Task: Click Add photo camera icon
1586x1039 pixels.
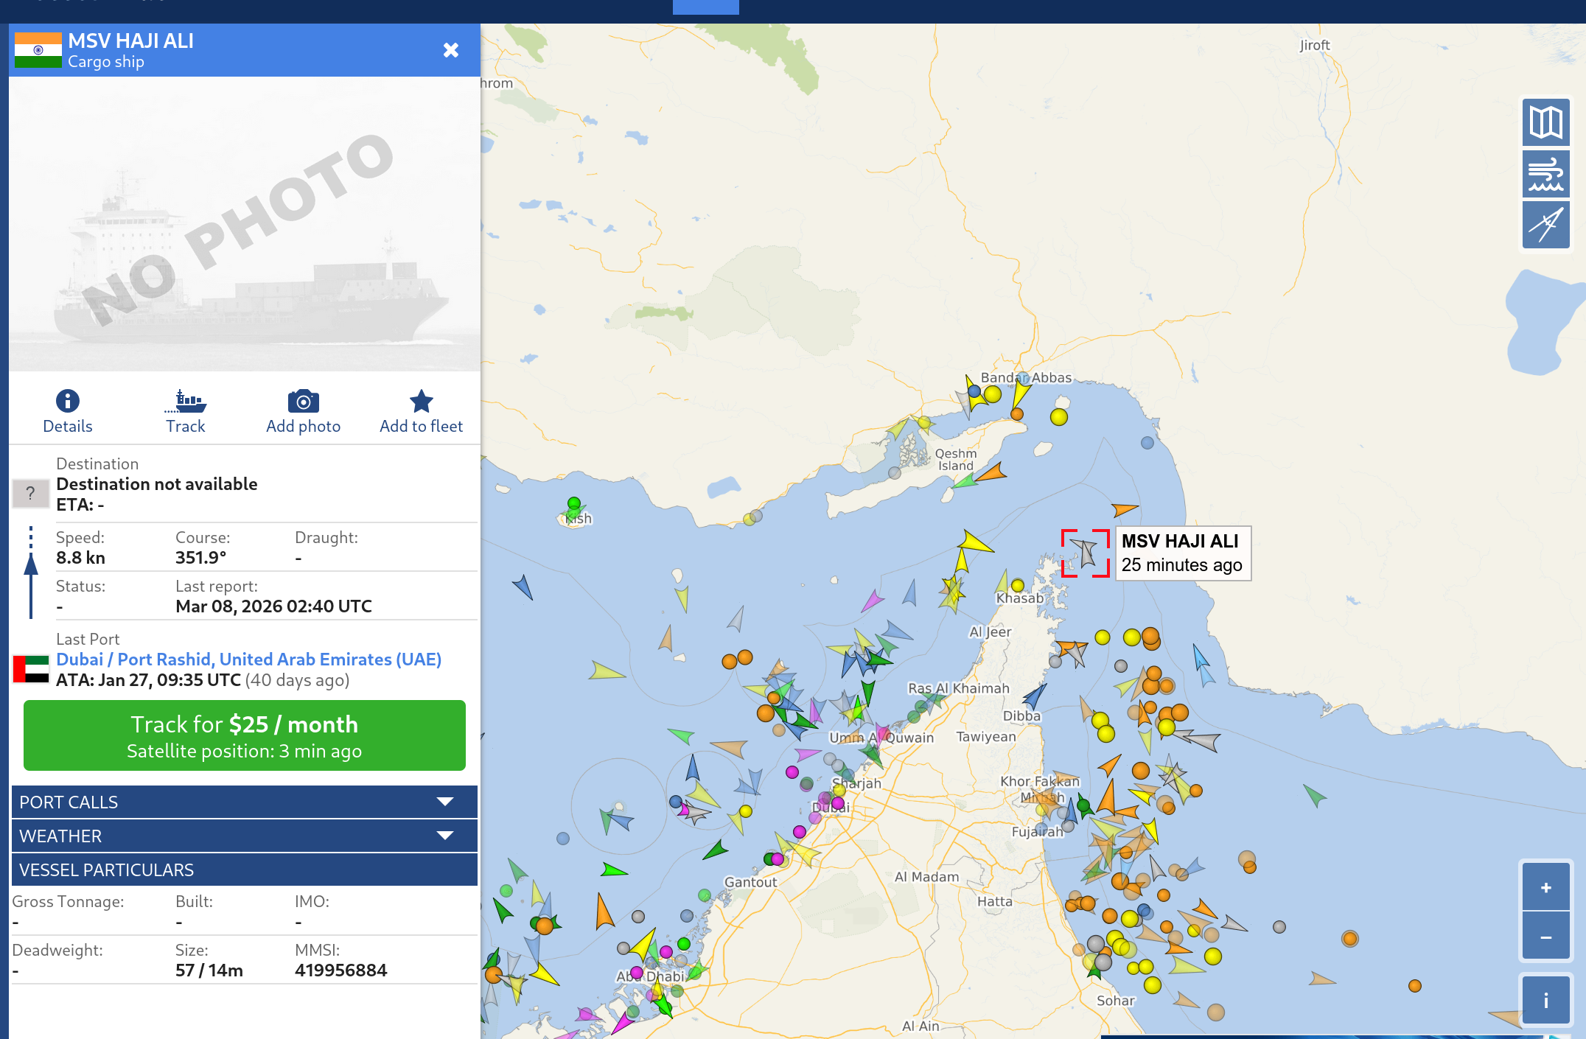Action: [x=303, y=402]
